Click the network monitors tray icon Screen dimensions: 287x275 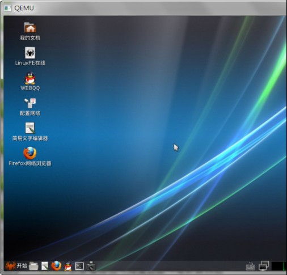coord(264,265)
